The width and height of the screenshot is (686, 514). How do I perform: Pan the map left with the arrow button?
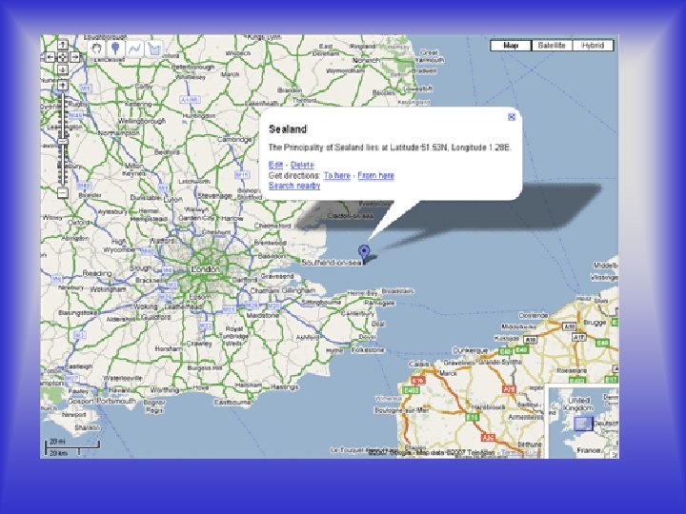click(x=50, y=57)
